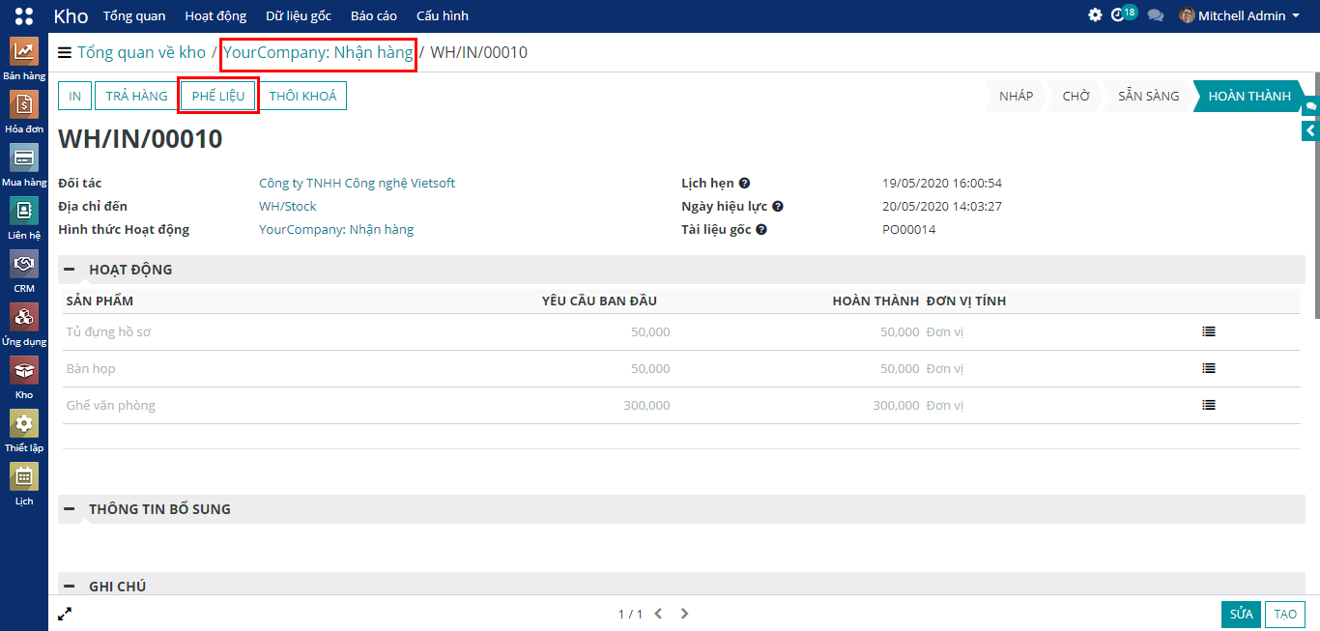Click the Thôi khoá button
1320x631 pixels.
click(303, 96)
